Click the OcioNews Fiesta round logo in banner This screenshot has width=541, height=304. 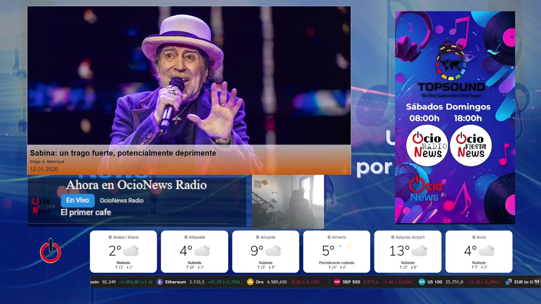[x=471, y=146]
